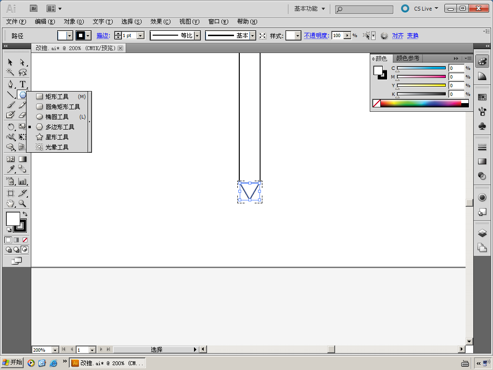Select the Mesh tool
493x370 pixels.
tap(11, 159)
